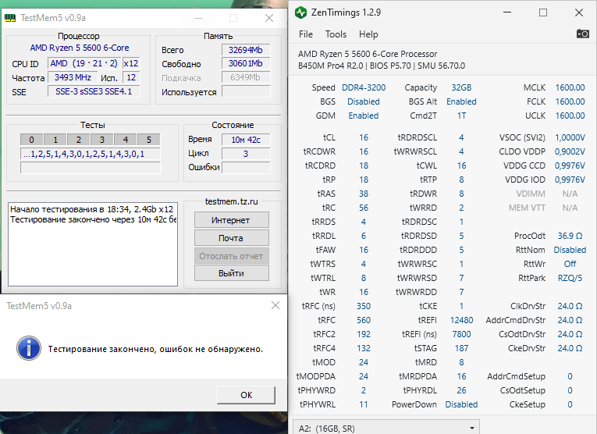Click the tRAS value 38

364,194
